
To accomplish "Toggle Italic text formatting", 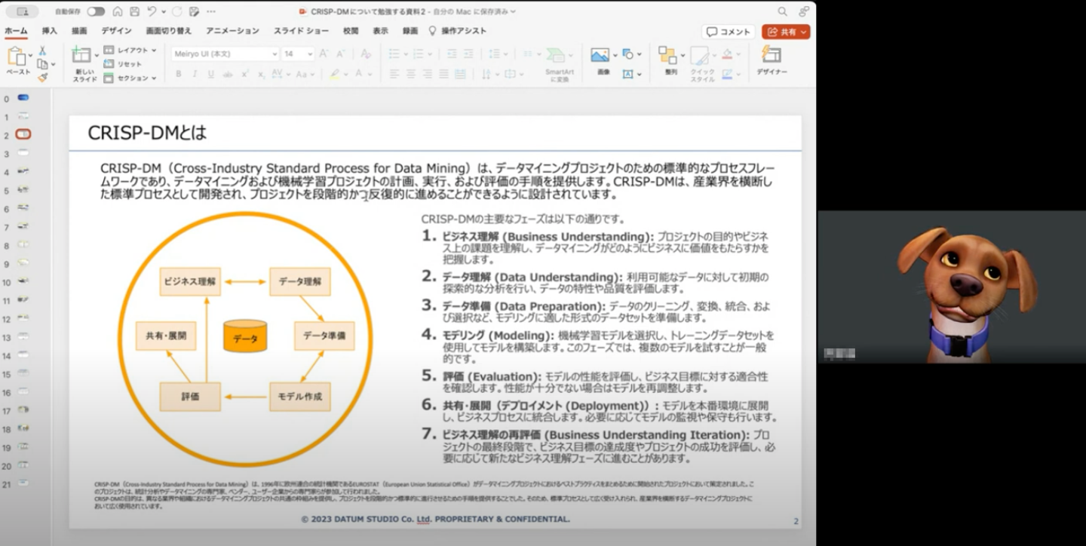I will 195,74.
